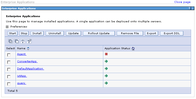
Task: Click the Export DDL button
Action: 172,33
